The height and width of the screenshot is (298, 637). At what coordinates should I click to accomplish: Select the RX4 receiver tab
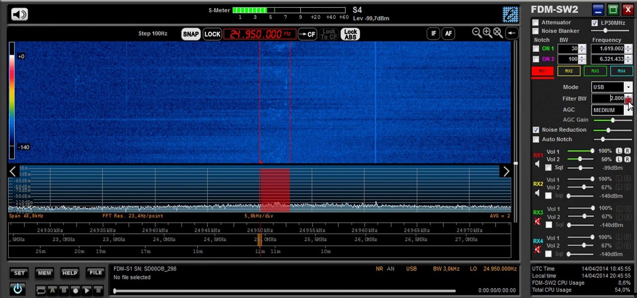(x=621, y=71)
